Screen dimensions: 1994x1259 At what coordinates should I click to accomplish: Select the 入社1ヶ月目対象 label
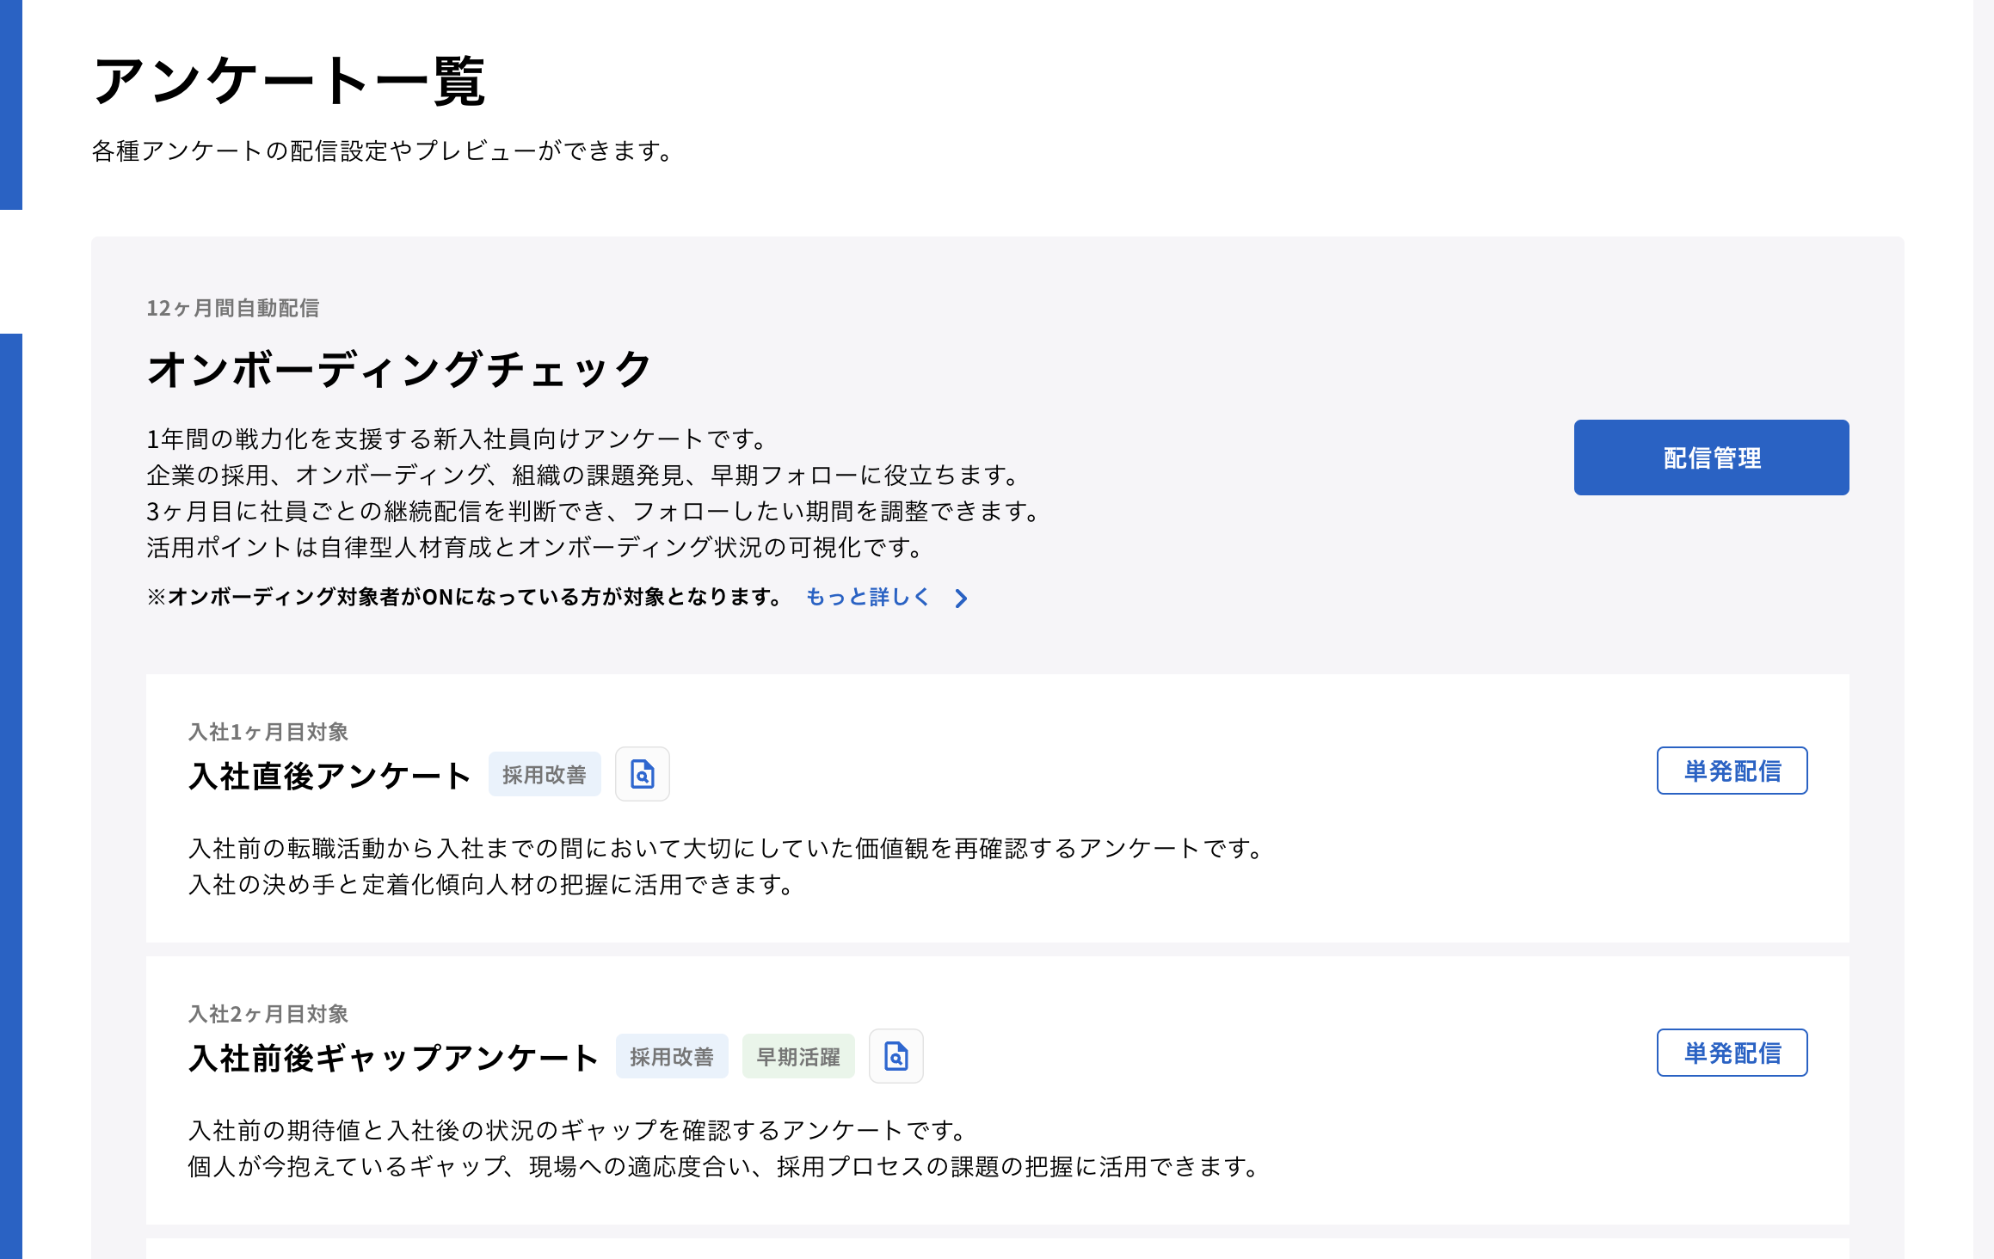pyautogui.click(x=268, y=732)
